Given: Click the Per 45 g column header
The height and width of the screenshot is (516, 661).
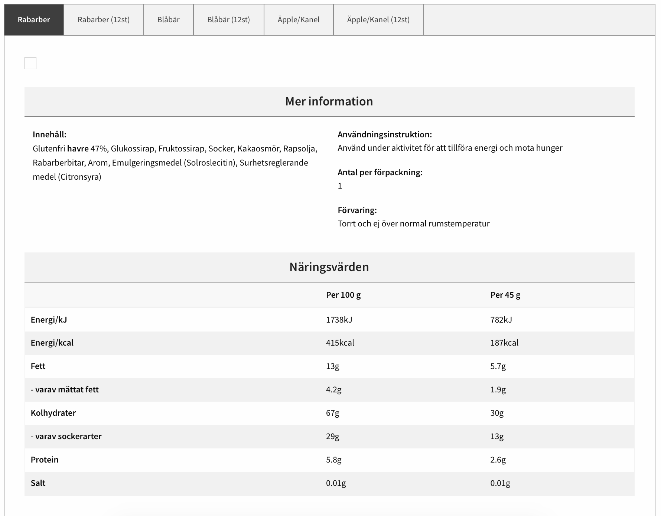Looking at the screenshot, I should coord(505,295).
